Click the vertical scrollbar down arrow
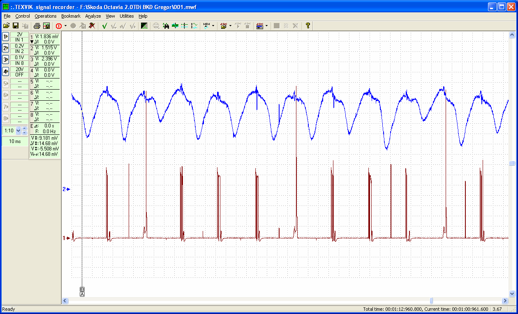518x314 pixels. pyautogui.click(x=512, y=294)
